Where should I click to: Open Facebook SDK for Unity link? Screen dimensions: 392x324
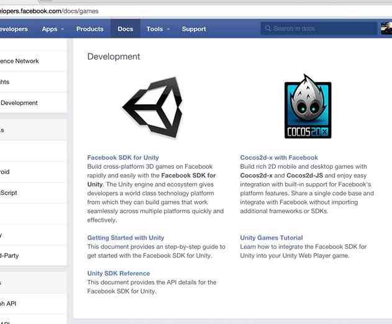123,158
